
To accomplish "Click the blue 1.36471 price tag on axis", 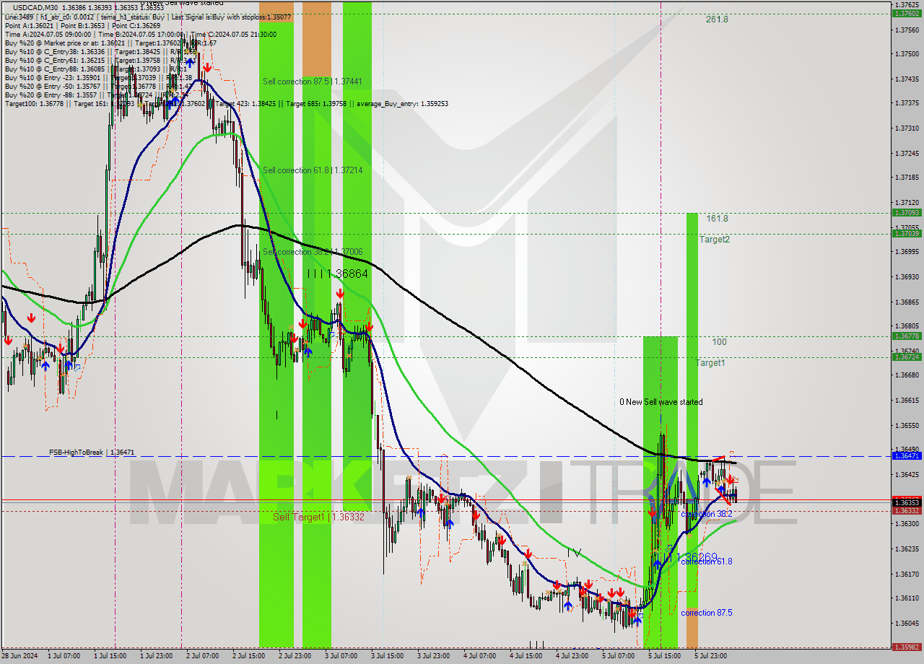I will pyautogui.click(x=906, y=455).
